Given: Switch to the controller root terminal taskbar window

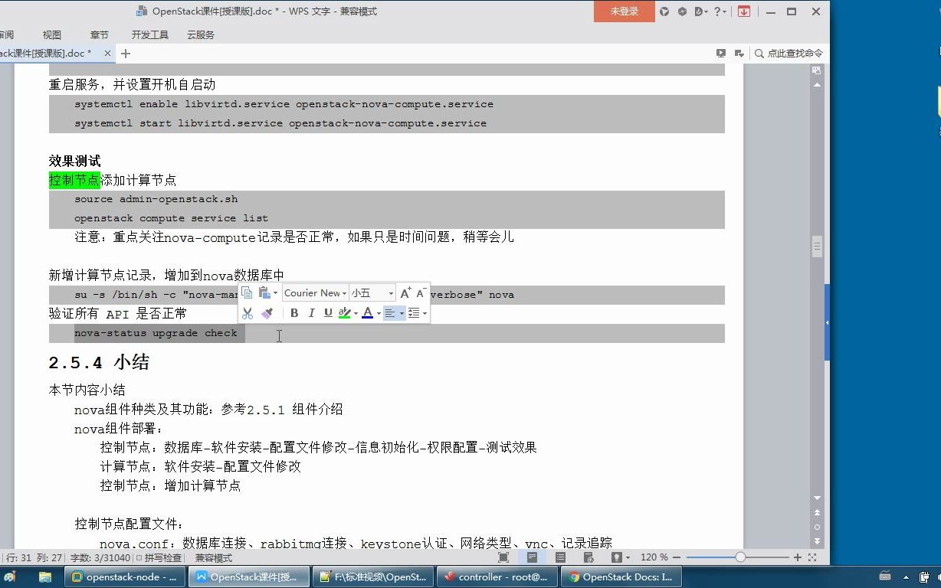Looking at the screenshot, I should (x=497, y=577).
